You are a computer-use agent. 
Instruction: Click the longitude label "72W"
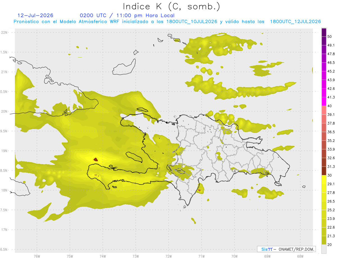pyautogui.click(x=169, y=256)
